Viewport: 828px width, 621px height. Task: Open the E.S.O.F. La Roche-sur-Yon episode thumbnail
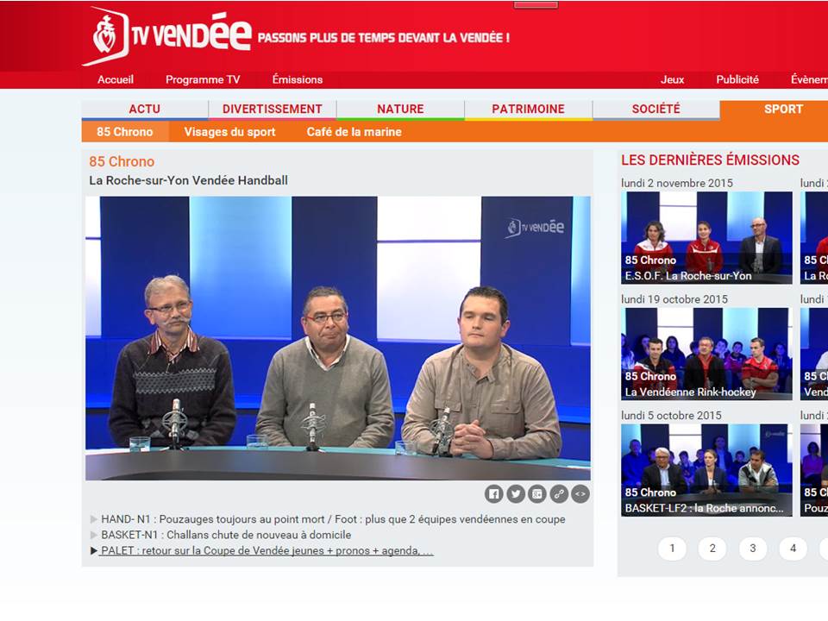[x=706, y=238]
